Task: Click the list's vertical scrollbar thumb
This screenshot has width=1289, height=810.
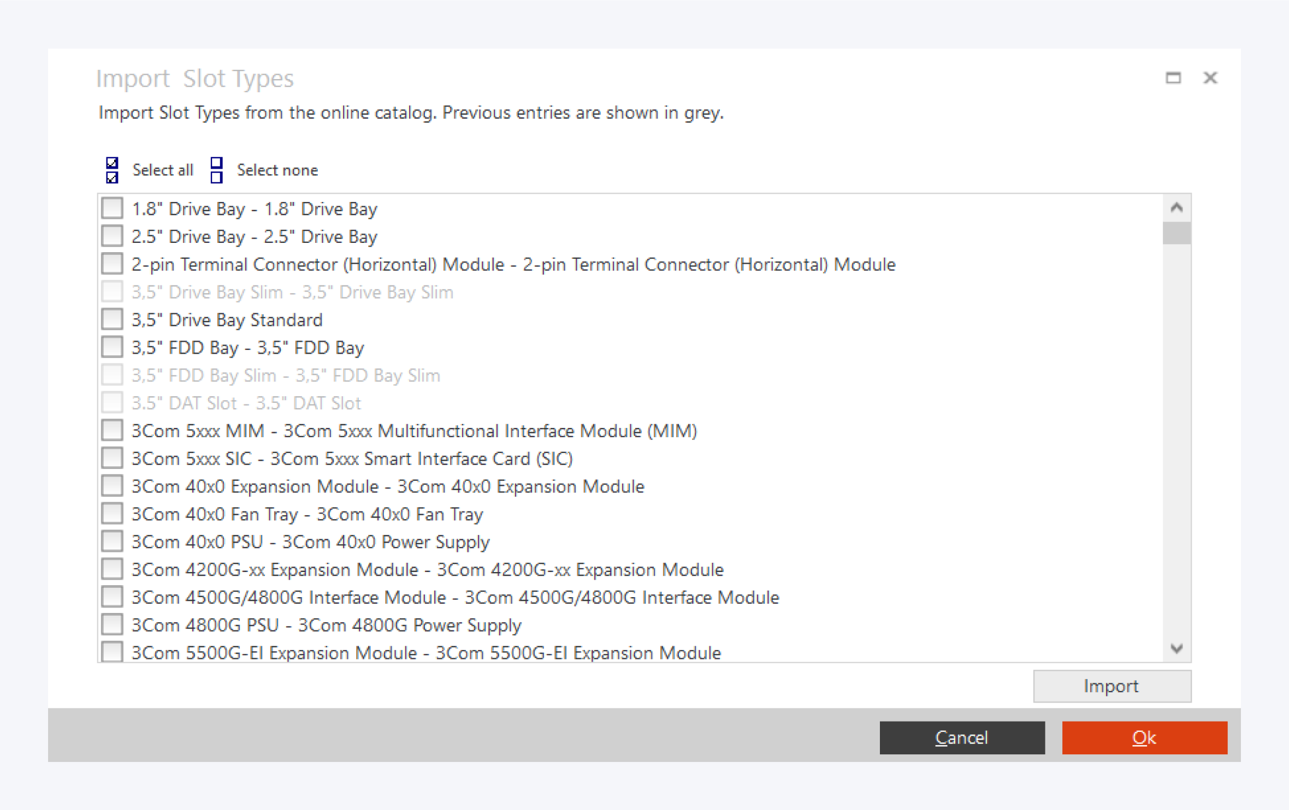Action: (1176, 234)
